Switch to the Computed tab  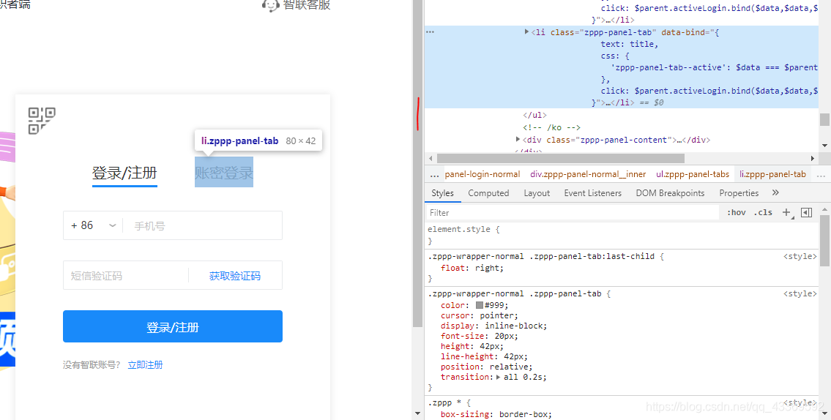(x=488, y=193)
